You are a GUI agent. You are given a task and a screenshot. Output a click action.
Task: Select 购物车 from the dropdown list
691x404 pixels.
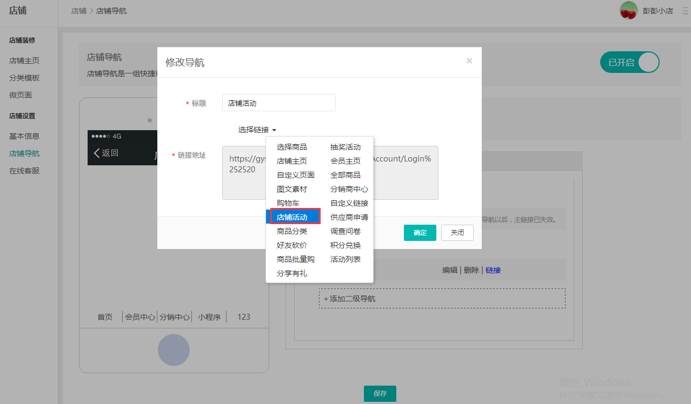(288, 203)
